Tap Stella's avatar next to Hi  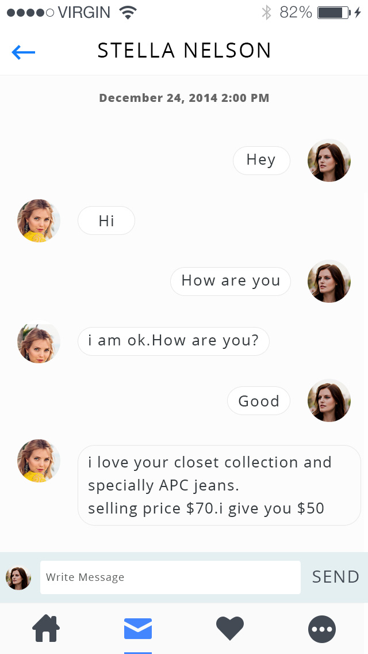pos(39,220)
